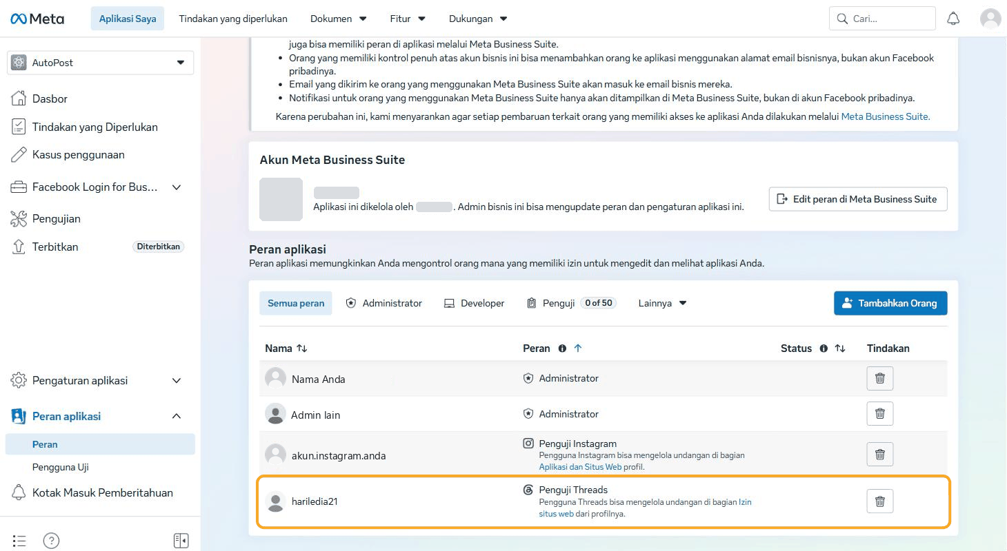The width and height of the screenshot is (1007, 551).
Task: Click the Business Suite account thumbnail
Action: [x=281, y=199]
